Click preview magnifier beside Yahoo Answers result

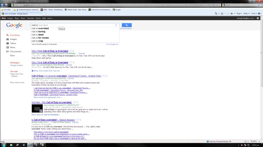click(80, 120)
